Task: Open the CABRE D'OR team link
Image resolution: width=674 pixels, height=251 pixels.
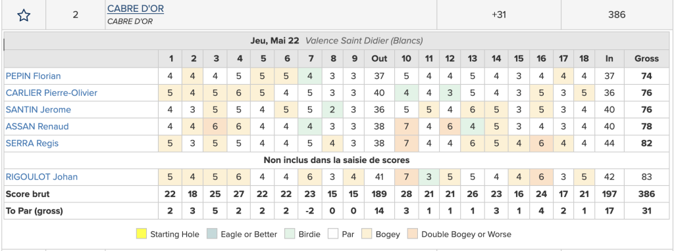Action: 136,9
